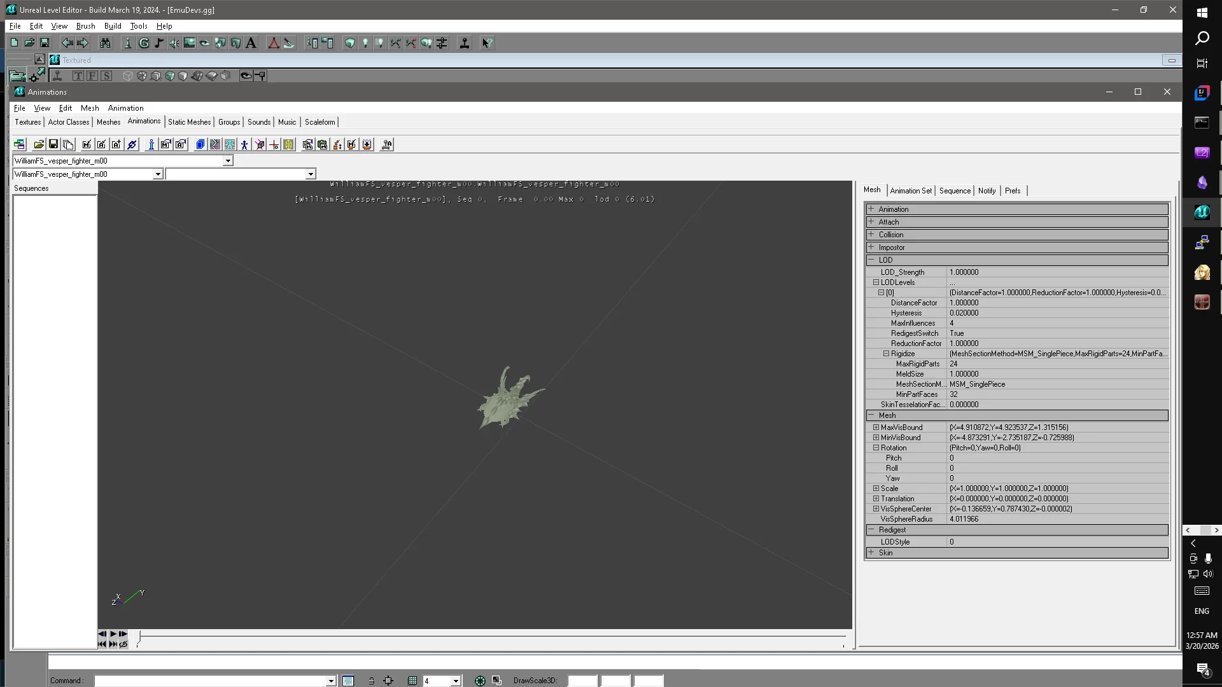Click the play animation button
Screen dimensions: 1222x687
tap(113, 634)
